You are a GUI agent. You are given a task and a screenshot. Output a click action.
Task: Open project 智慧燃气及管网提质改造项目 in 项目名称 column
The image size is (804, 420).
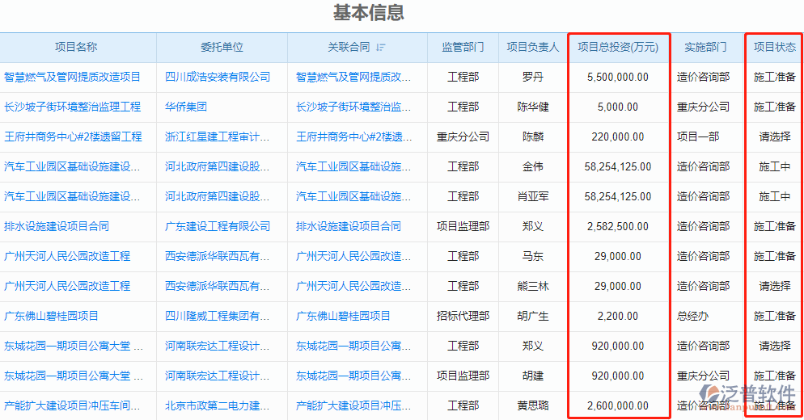(72, 77)
